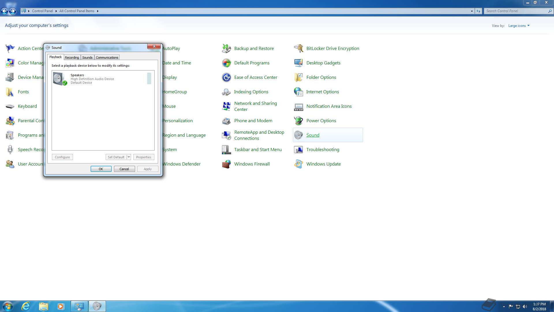Open the Keyboard settings icon
Image resolution: width=554 pixels, height=312 pixels.
tap(10, 106)
